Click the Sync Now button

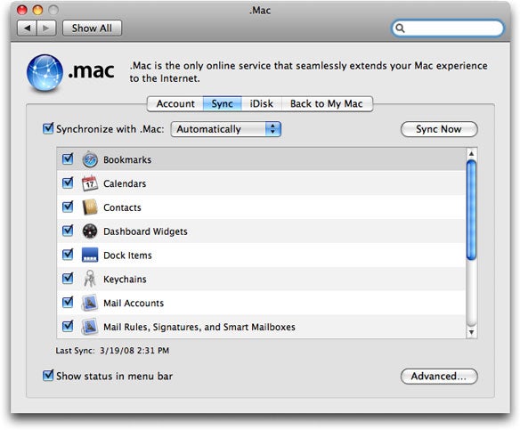pos(439,129)
